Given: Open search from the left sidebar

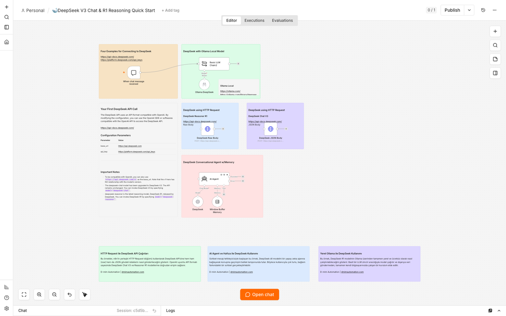Looking at the screenshot, I should (x=6, y=17).
